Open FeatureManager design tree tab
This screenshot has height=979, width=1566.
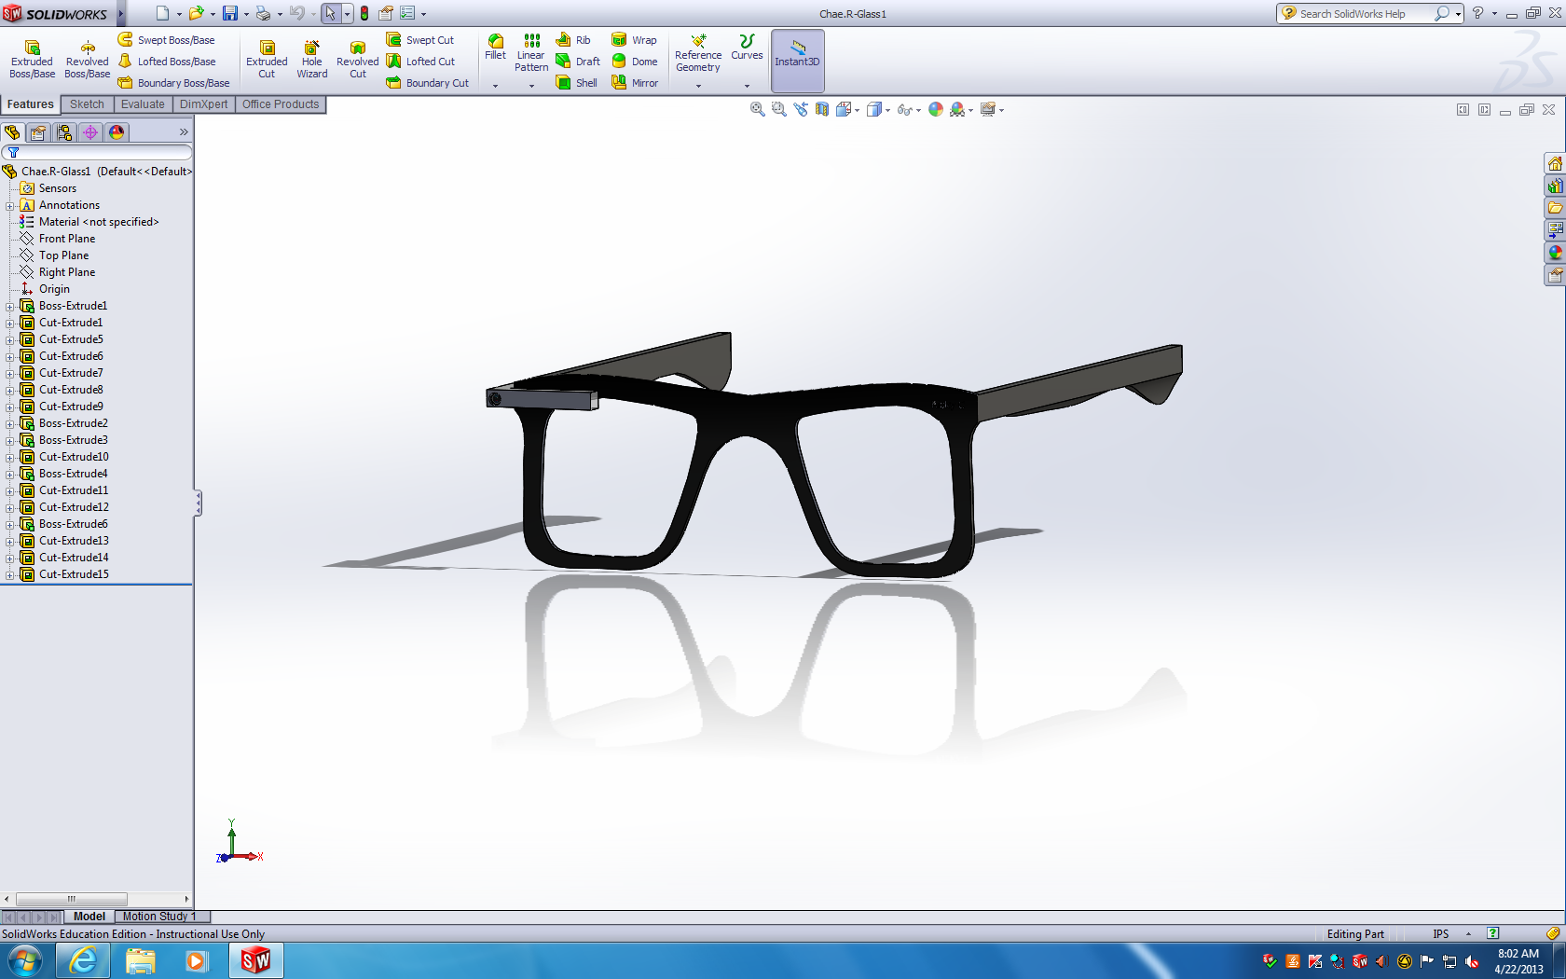coord(12,132)
